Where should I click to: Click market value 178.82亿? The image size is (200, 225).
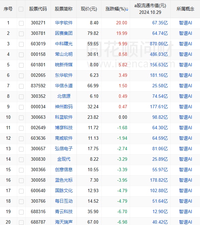tap(159, 180)
